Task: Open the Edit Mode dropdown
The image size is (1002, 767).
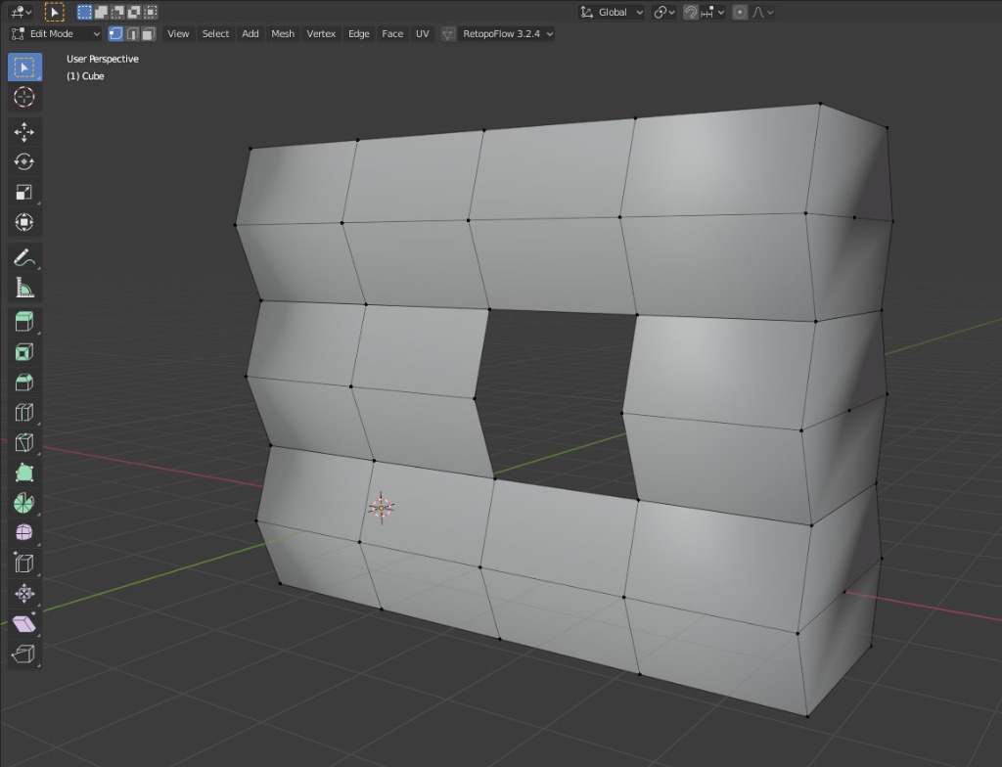Action: pyautogui.click(x=57, y=33)
